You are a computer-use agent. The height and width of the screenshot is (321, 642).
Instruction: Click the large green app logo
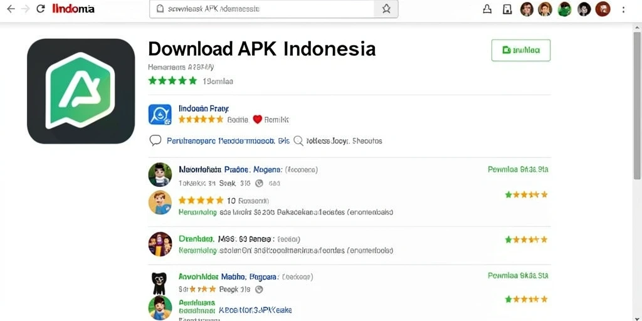pyautogui.click(x=81, y=91)
